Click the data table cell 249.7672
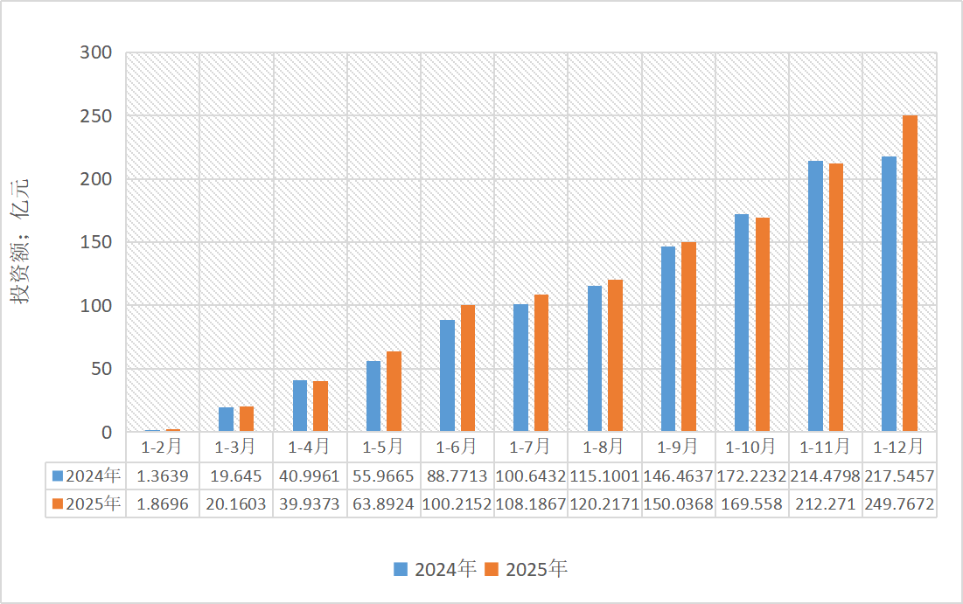 tap(899, 503)
